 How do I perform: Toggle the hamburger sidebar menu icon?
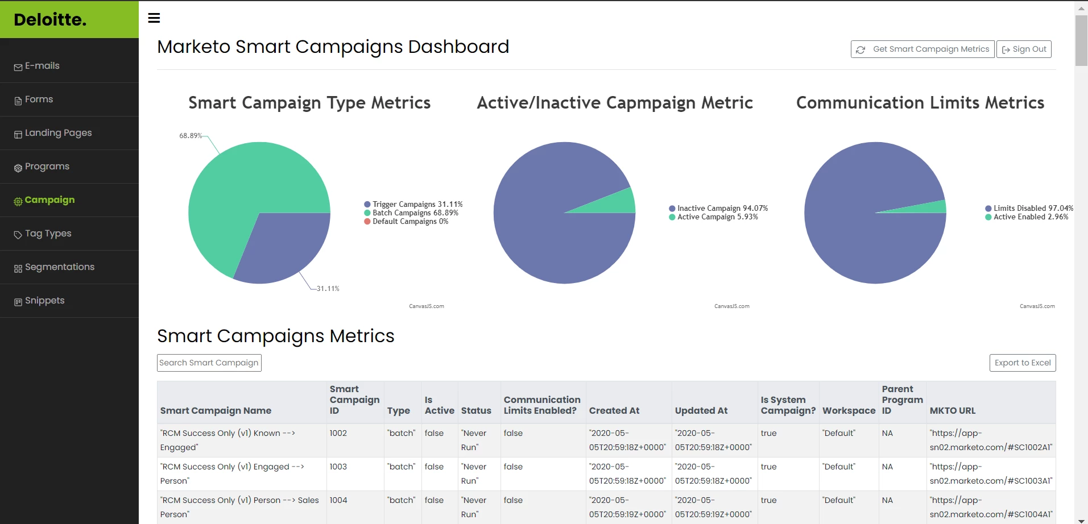pos(154,18)
